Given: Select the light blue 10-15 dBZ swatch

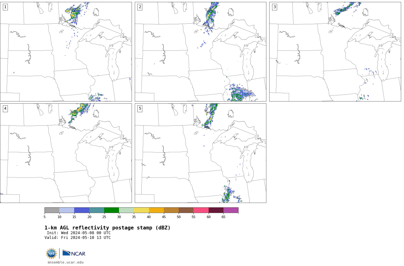Looking at the screenshot, I should (67, 210).
